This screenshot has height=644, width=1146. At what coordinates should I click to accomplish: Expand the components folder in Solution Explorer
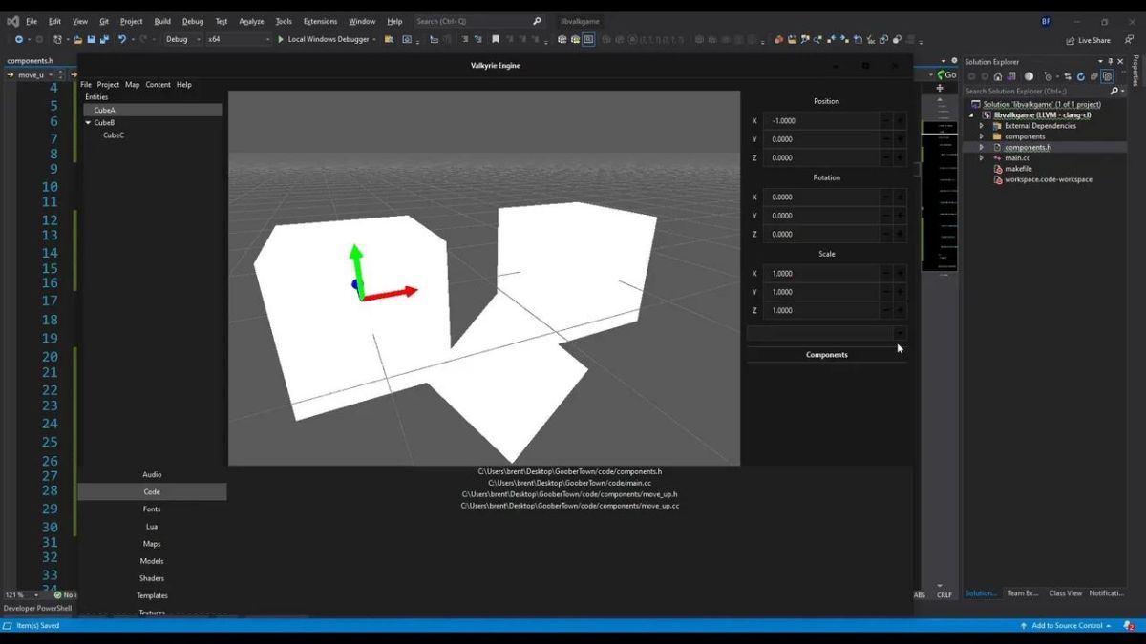pyautogui.click(x=981, y=136)
